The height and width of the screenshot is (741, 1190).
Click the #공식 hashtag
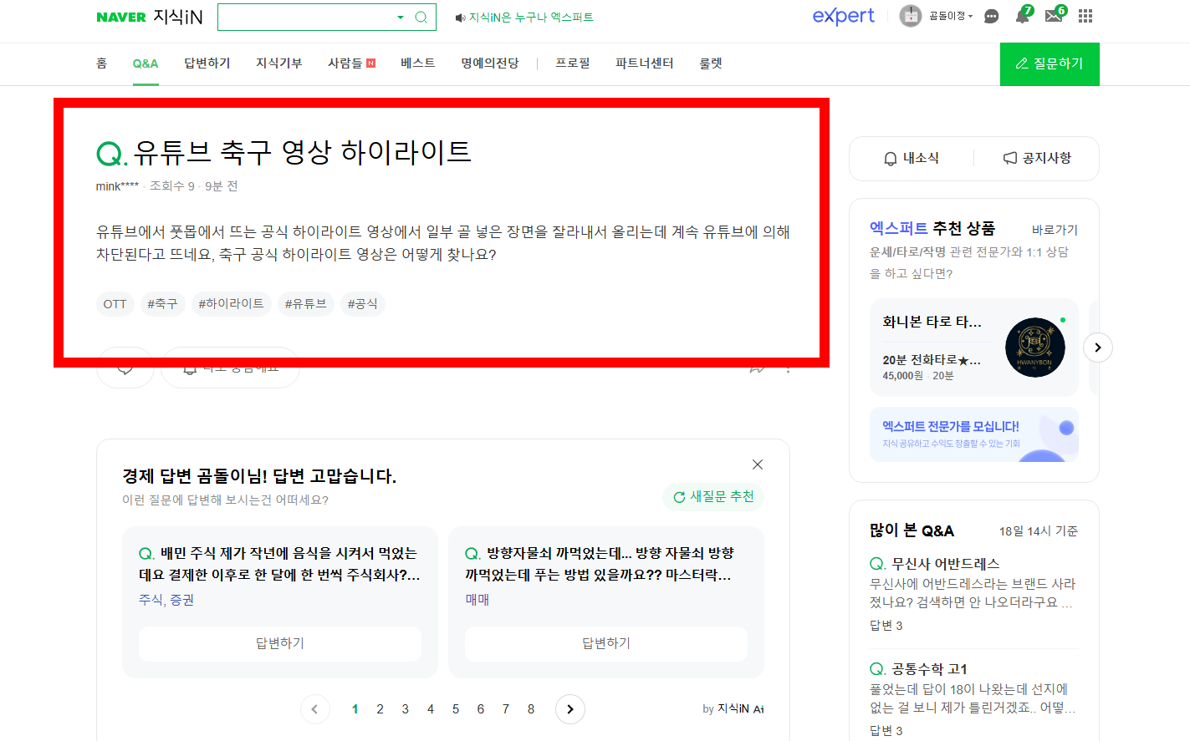click(x=362, y=304)
